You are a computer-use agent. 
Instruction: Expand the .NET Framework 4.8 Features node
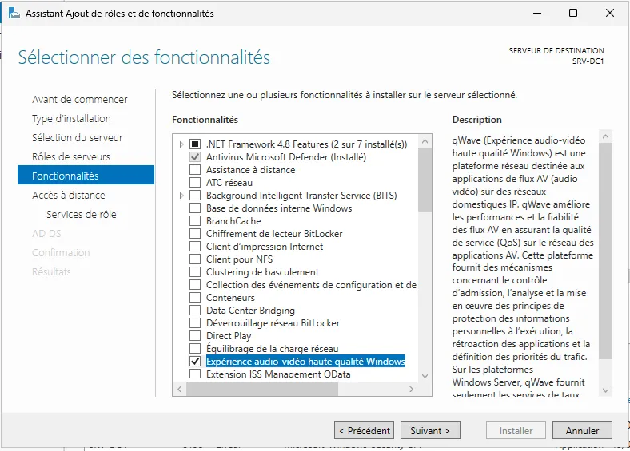click(x=182, y=144)
